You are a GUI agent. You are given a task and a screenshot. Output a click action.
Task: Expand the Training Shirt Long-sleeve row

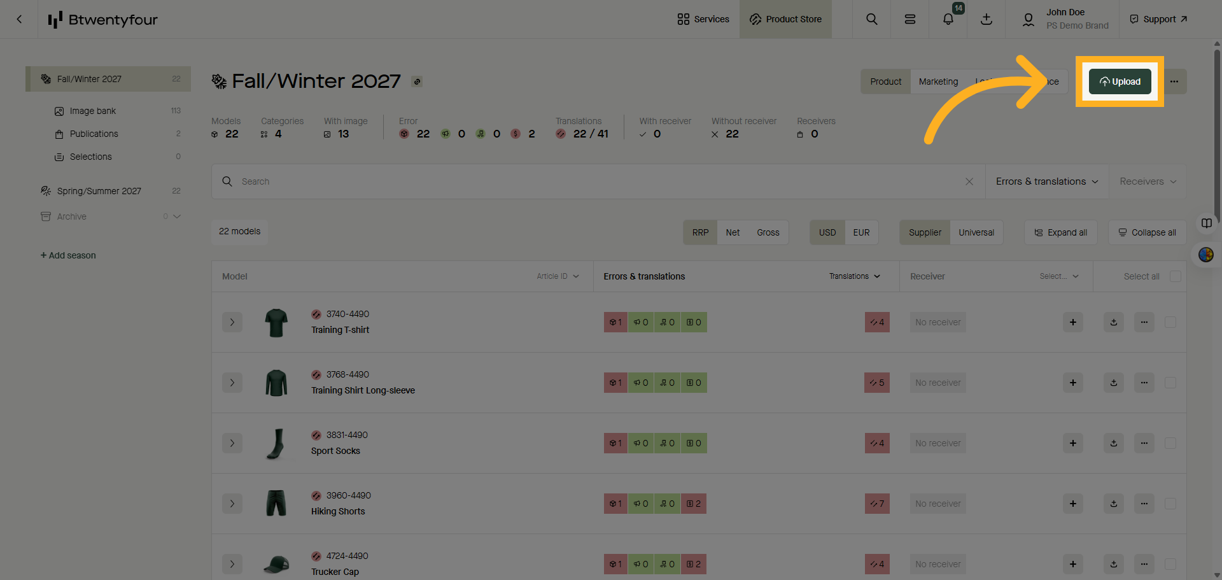(x=232, y=383)
